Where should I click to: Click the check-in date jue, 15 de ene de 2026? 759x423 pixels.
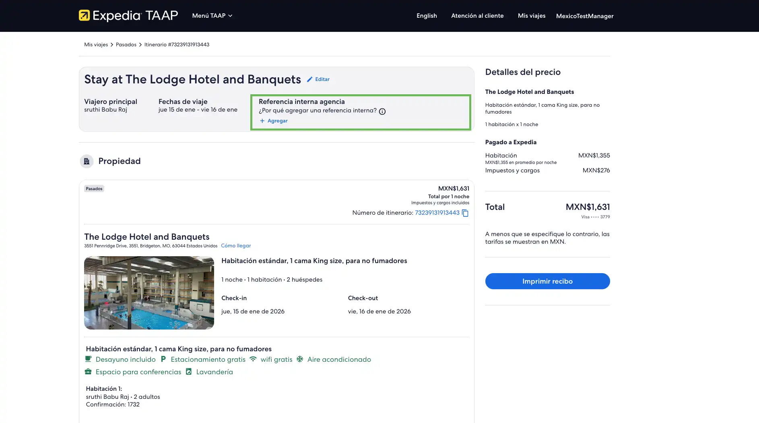(x=253, y=311)
